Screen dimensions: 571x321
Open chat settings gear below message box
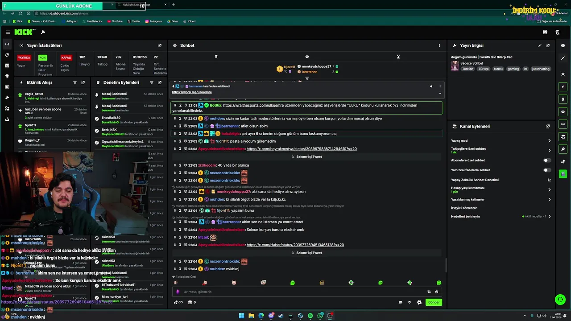[x=410, y=302]
